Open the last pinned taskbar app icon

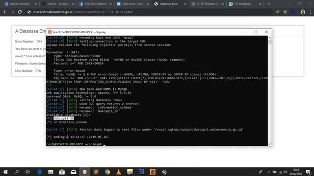(164, 172)
